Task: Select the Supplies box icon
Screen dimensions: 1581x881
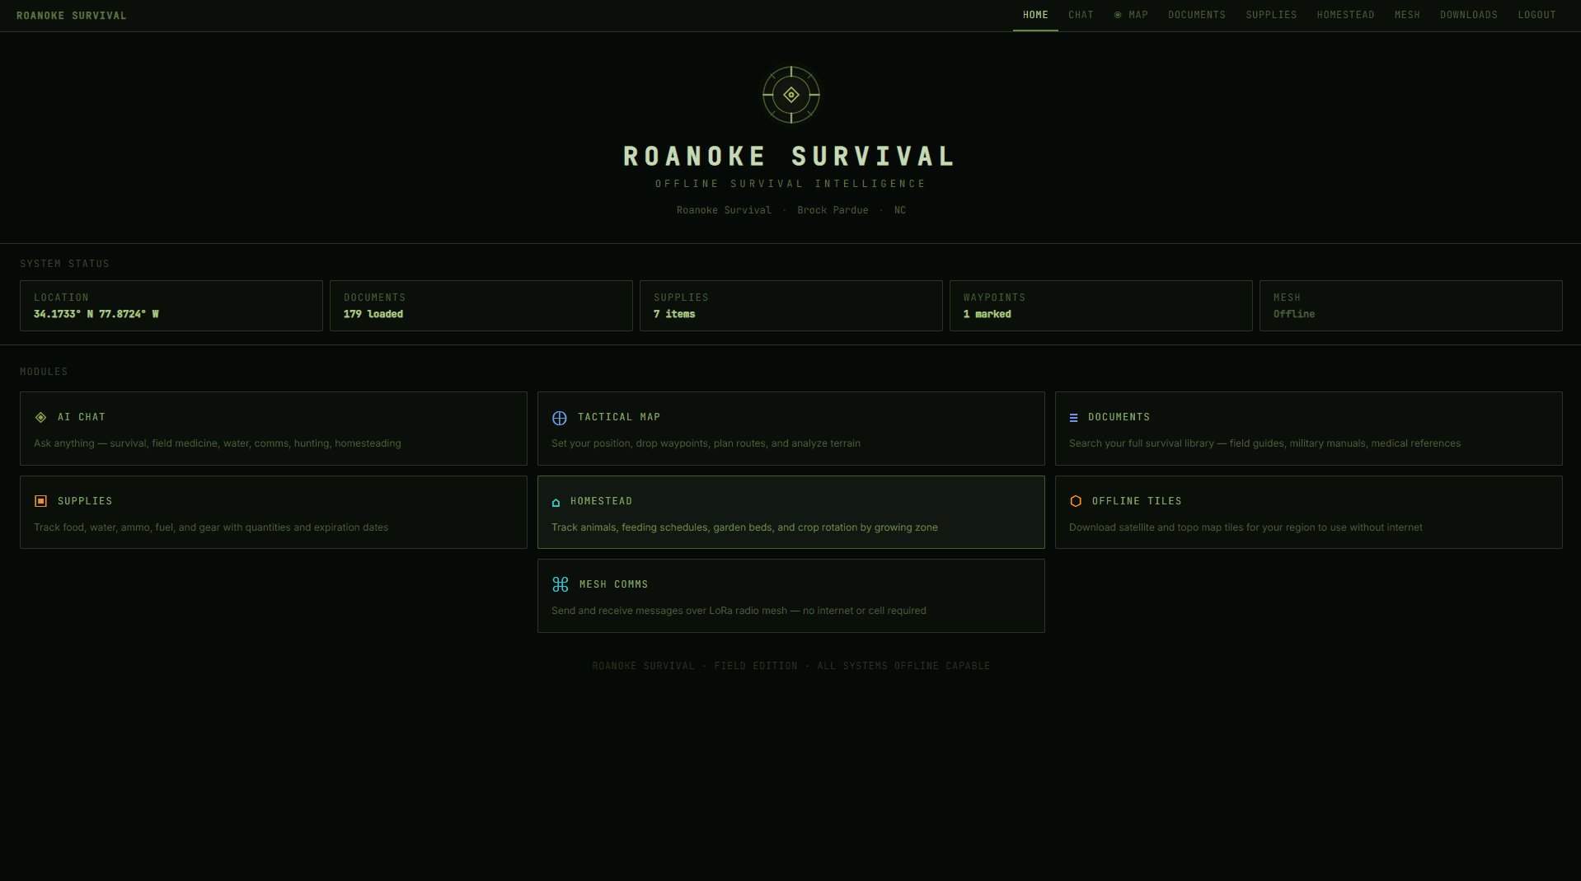Action: (x=40, y=501)
